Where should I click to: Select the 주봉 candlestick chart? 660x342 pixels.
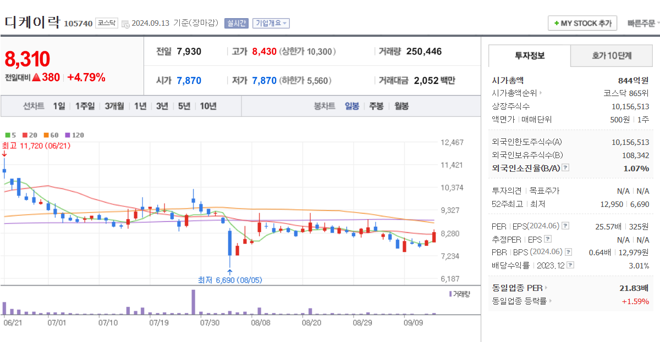point(376,106)
